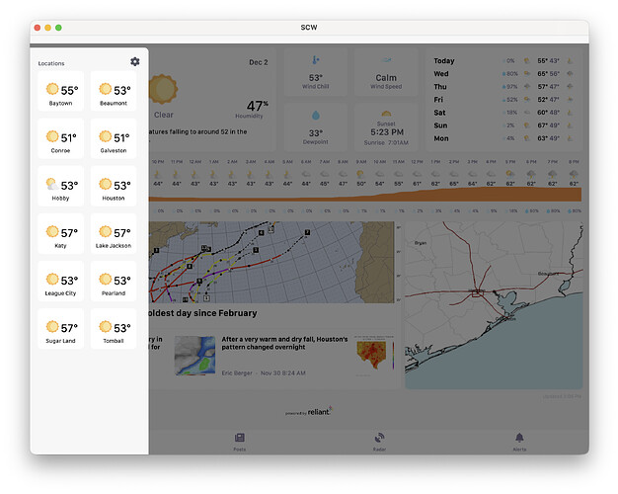618x494 pixels.
Task: Open the Locations settings gear
Action: point(135,61)
